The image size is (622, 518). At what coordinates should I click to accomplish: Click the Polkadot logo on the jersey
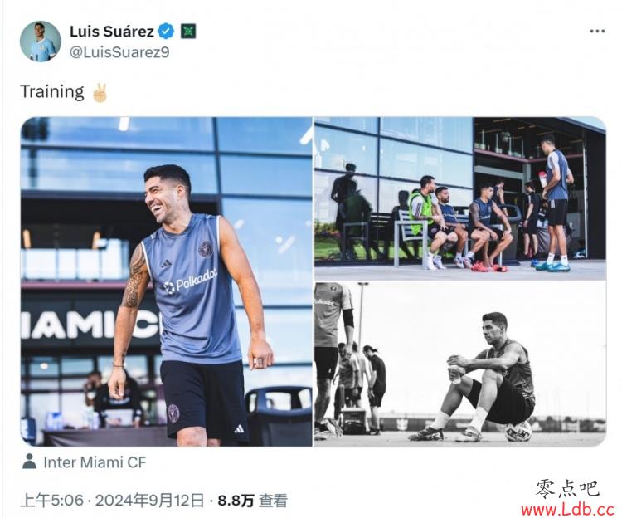[x=191, y=281]
